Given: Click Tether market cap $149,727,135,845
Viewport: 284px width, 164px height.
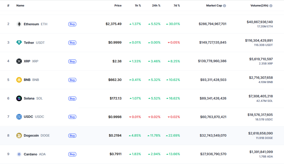Looking at the screenshot, I should (213, 43).
